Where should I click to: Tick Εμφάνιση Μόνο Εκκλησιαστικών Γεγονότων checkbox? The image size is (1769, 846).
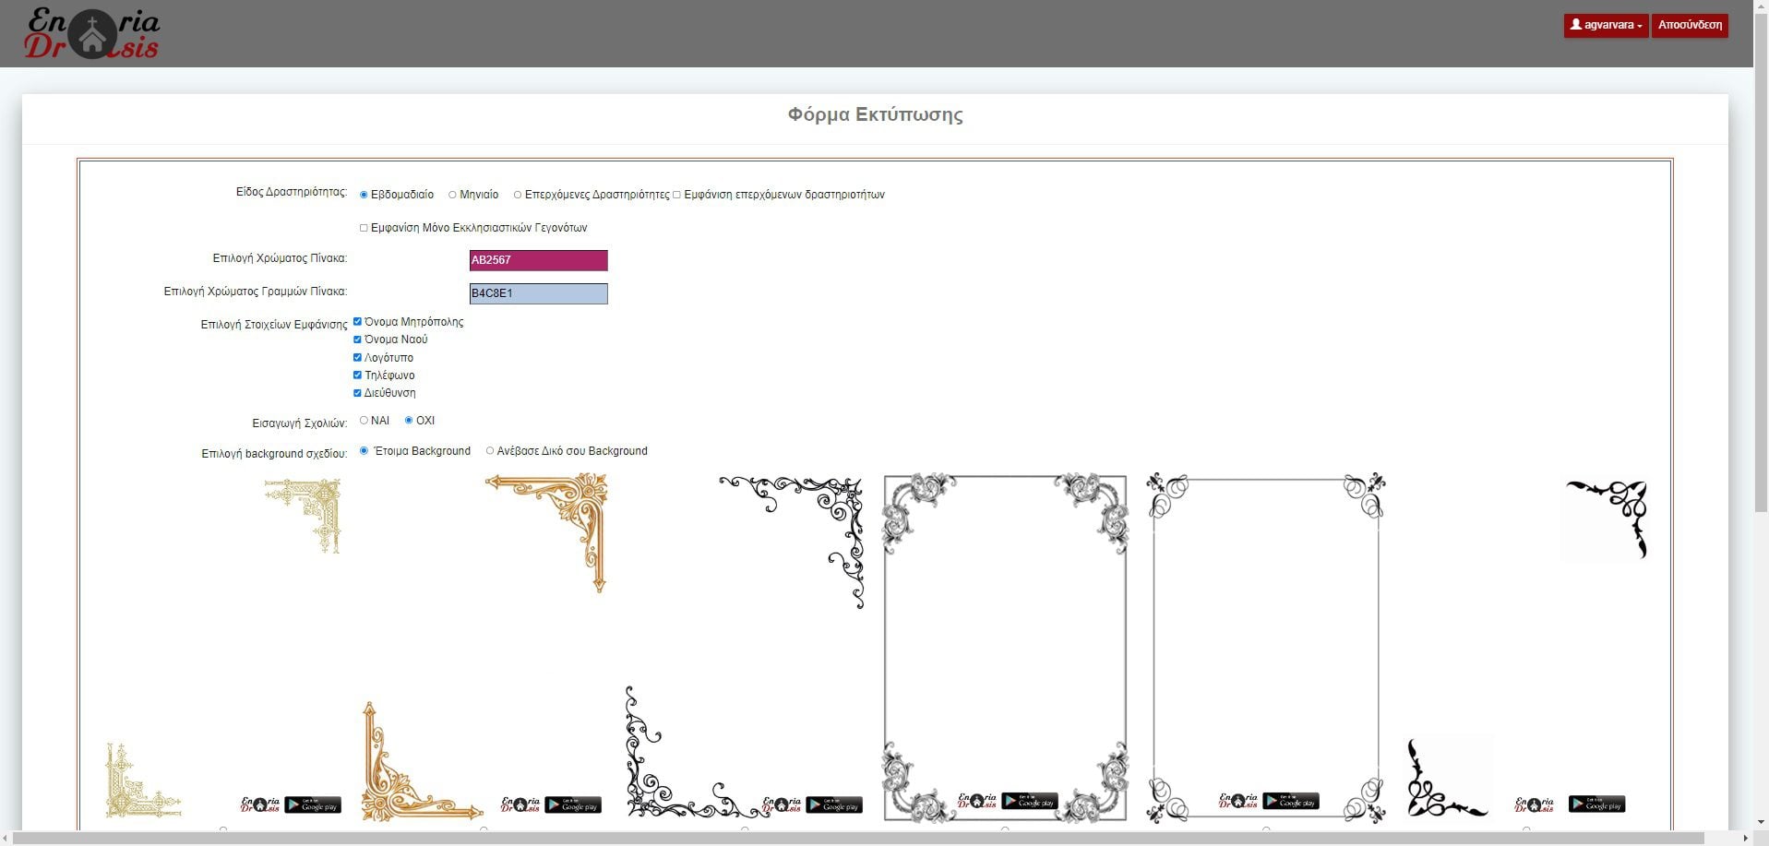click(364, 228)
